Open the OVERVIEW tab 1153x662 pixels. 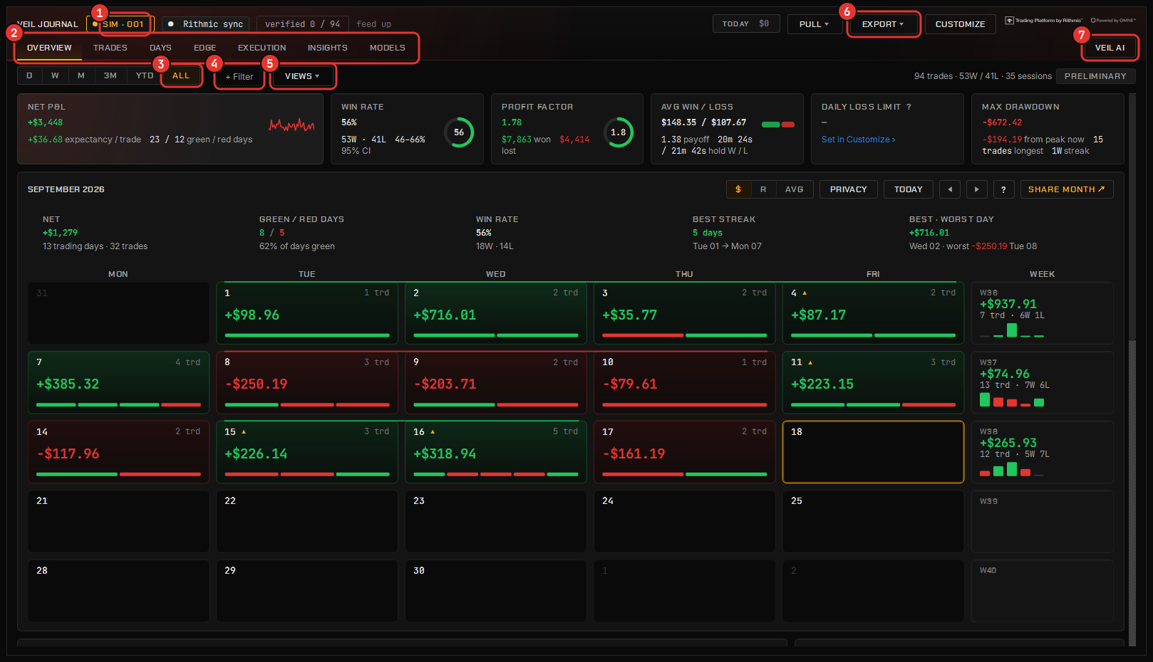coord(49,48)
